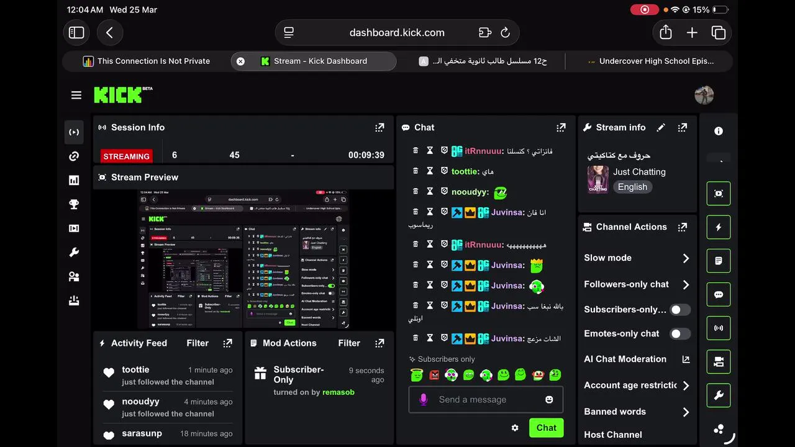Click the STREAMING status badge
795x447 pixels.
[126, 156]
